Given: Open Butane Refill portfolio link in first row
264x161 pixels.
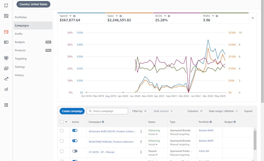Looking at the screenshot, I should (x=206, y=131).
